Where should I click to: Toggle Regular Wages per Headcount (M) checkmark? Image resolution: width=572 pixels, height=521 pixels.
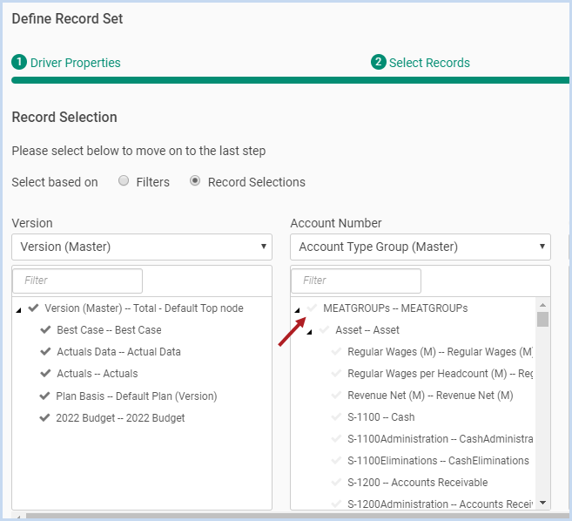336,373
